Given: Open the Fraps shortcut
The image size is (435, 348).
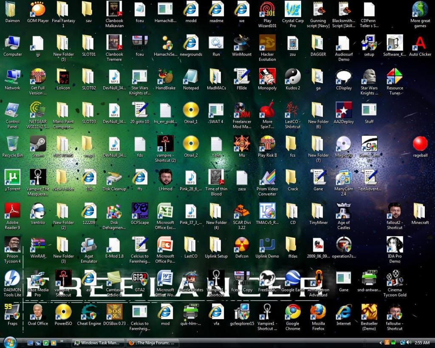Looking at the screenshot, I should click(x=12, y=312).
